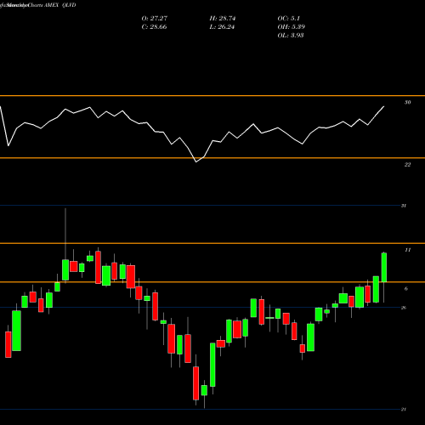Click the low price value L: 26.24
Image resolution: width=425 pixels, height=425 pixels.
point(222,27)
